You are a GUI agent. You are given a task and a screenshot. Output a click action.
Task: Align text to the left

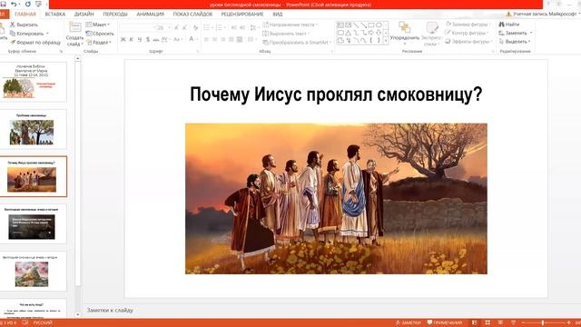pyautogui.click(x=206, y=39)
